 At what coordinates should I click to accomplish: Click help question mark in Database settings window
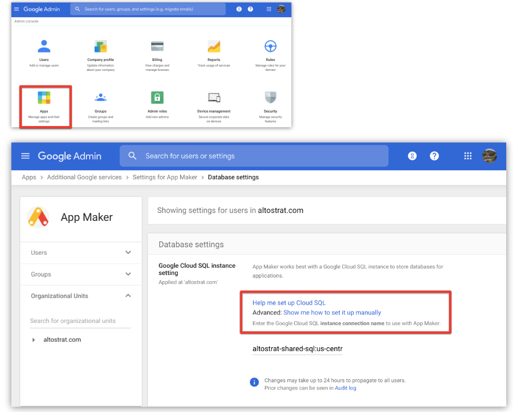click(434, 156)
